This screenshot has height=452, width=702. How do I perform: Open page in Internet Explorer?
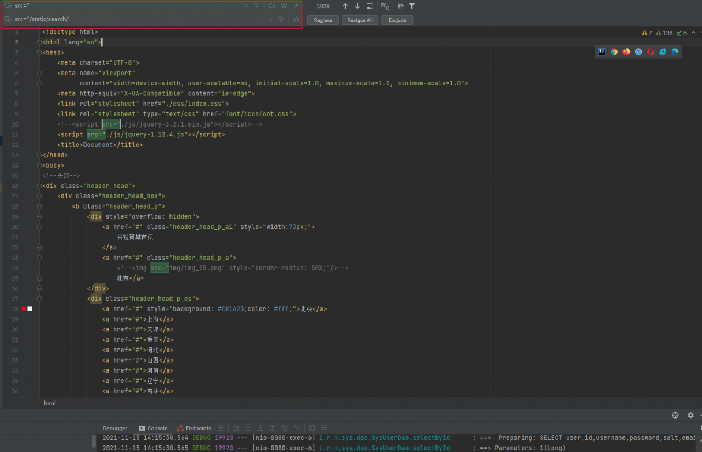(x=663, y=52)
